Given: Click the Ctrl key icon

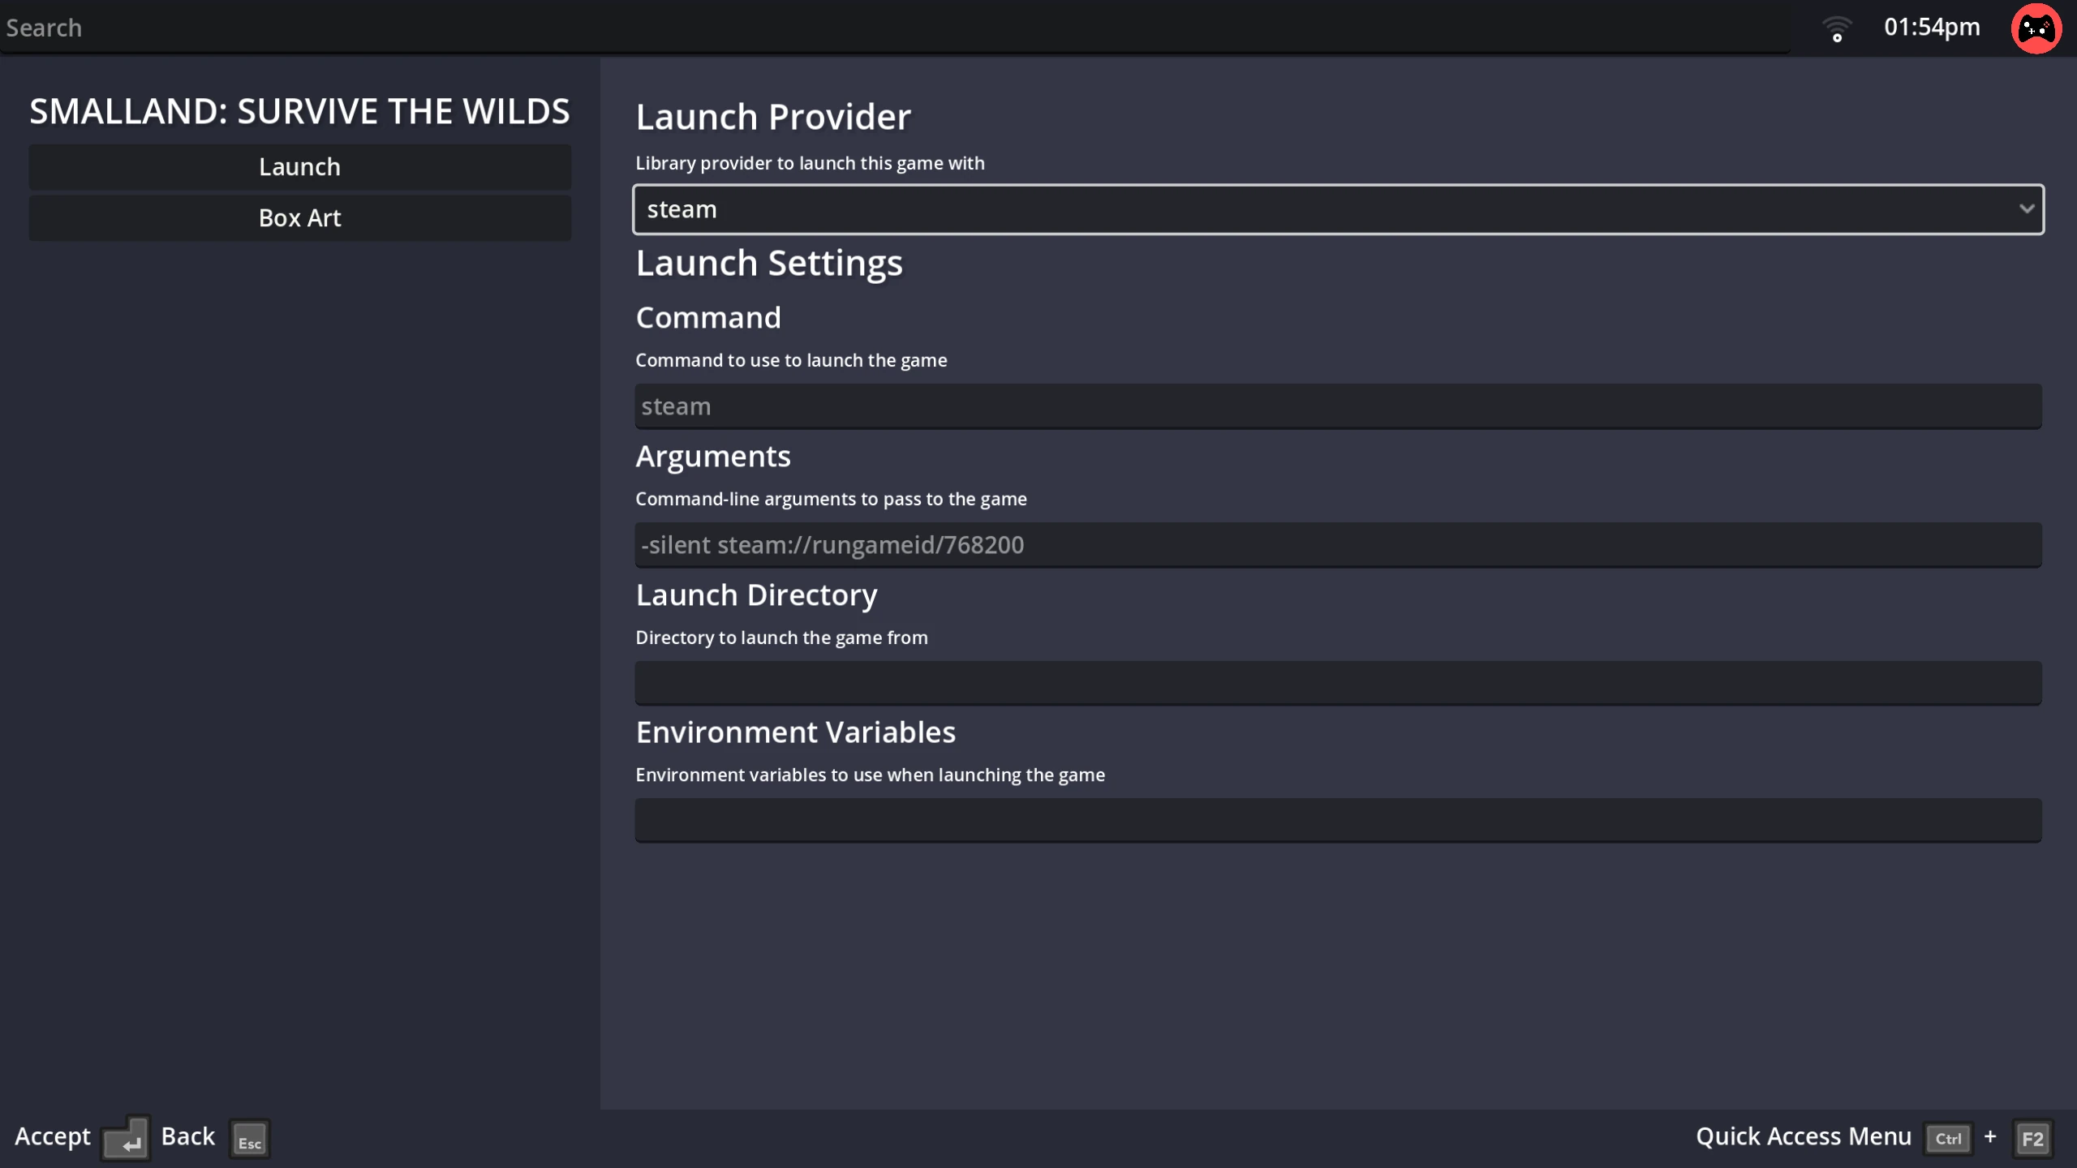Looking at the screenshot, I should coord(1948,1138).
